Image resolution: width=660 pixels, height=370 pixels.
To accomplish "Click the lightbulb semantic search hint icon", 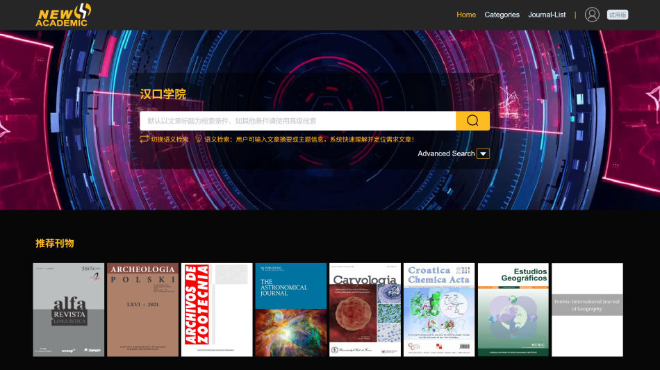I will [198, 139].
